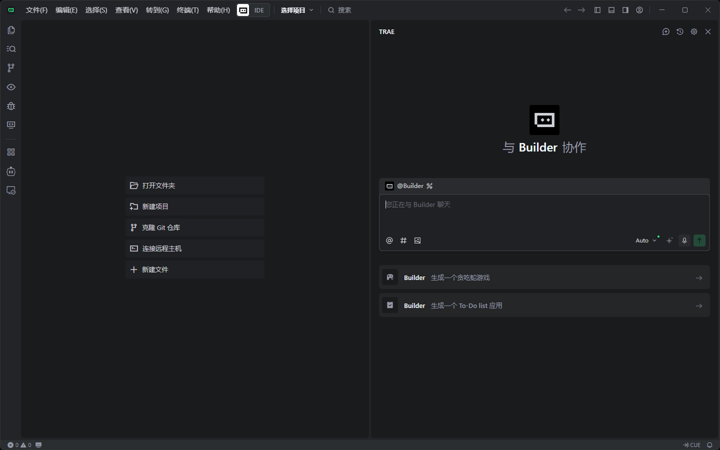720x450 pixels.
Task: Switch to IDE mode
Action: tap(259, 10)
